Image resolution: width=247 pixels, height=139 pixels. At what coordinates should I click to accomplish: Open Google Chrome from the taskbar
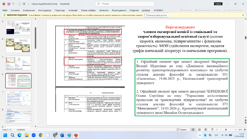(40, 135)
